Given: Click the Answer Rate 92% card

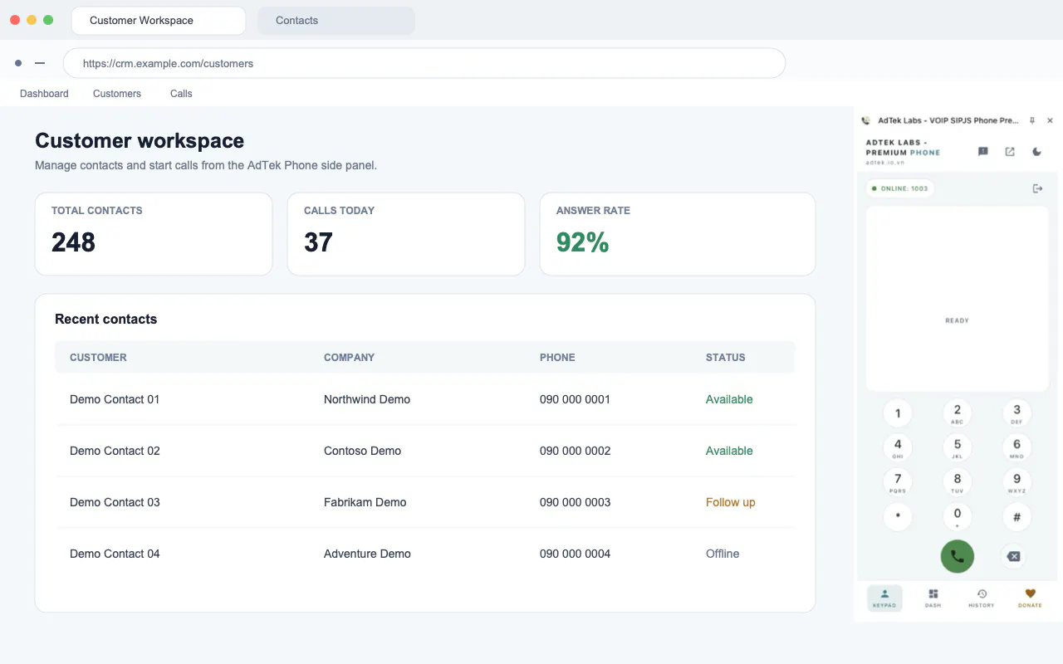Looking at the screenshot, I should point(678,234).
